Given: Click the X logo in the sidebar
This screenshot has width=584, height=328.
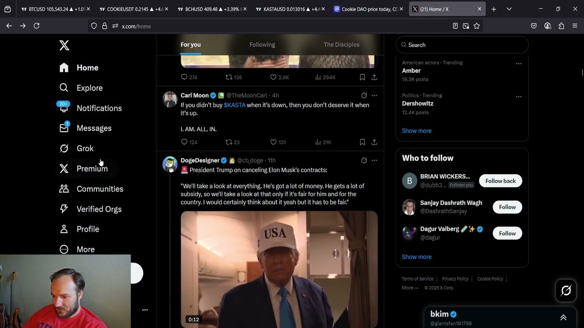Looking at the screenshot, I should point(64,45).
